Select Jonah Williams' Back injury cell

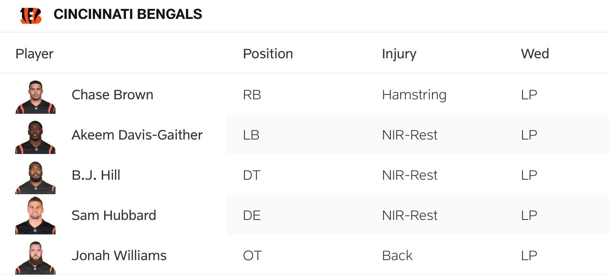click(397, 256)
